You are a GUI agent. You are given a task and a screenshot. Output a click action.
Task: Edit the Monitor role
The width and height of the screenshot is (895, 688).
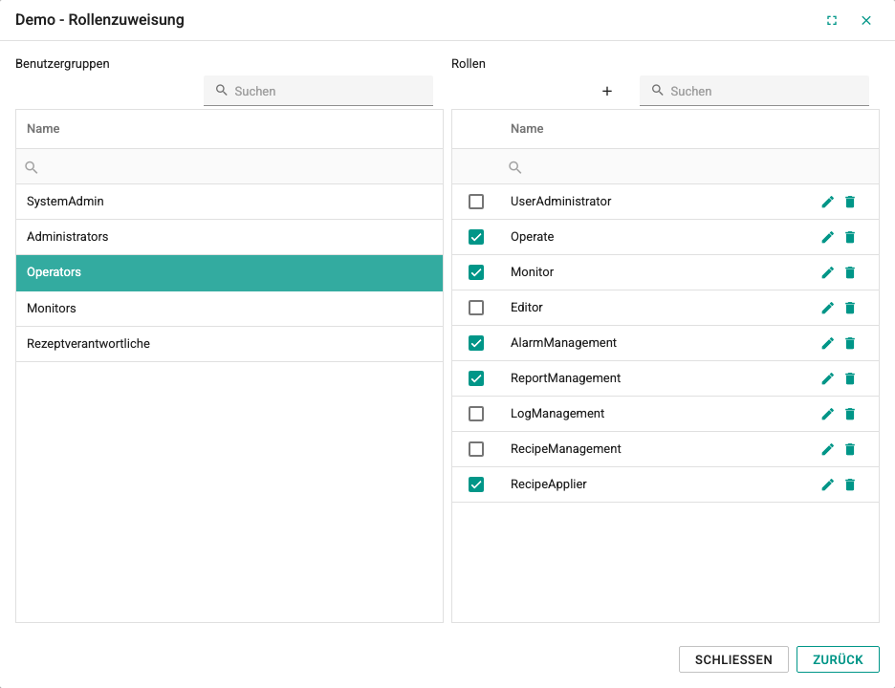827,272
